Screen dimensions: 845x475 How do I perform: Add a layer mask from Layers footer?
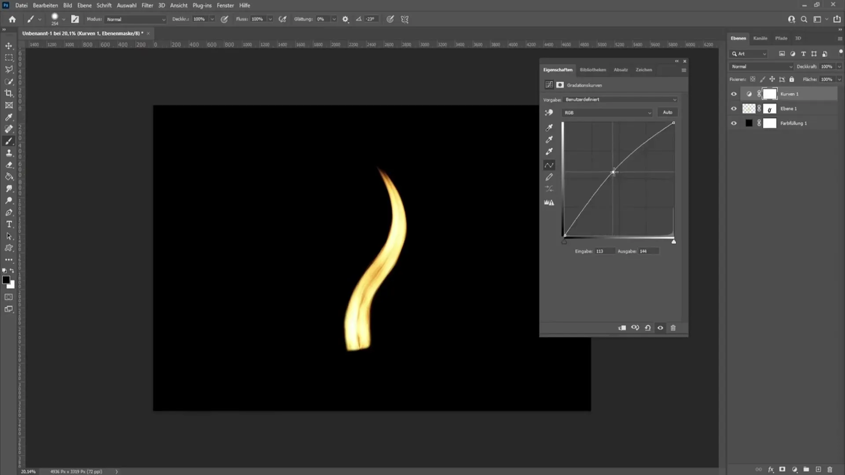pos(782,470)
